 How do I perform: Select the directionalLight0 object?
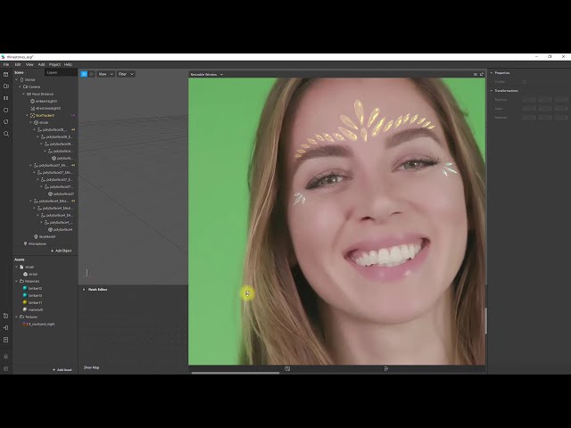pos(46,109)
